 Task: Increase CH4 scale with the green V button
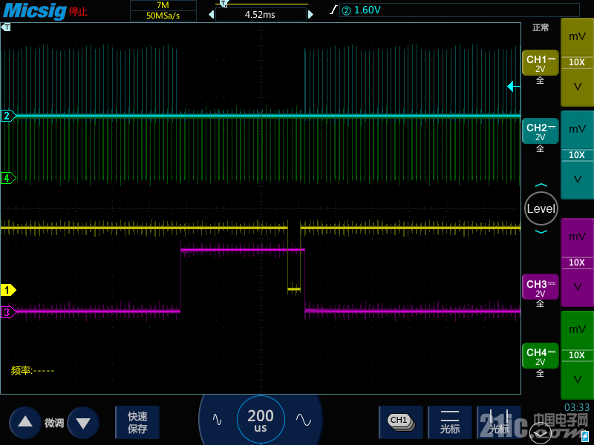point(577,380)
